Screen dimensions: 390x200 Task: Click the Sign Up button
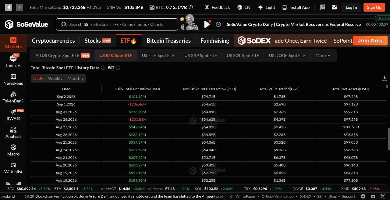tap(374, 7)
